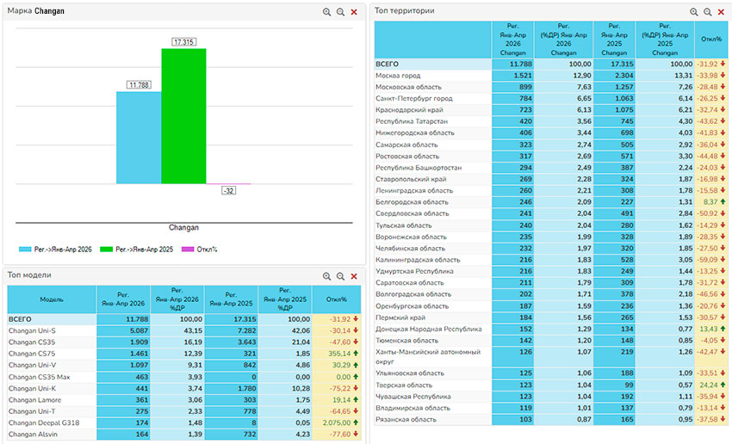Click the green legend swatch for Янв-Апр 2025
Image resolution: width=732 pixels, height=444 pixels.
(107, 250)
